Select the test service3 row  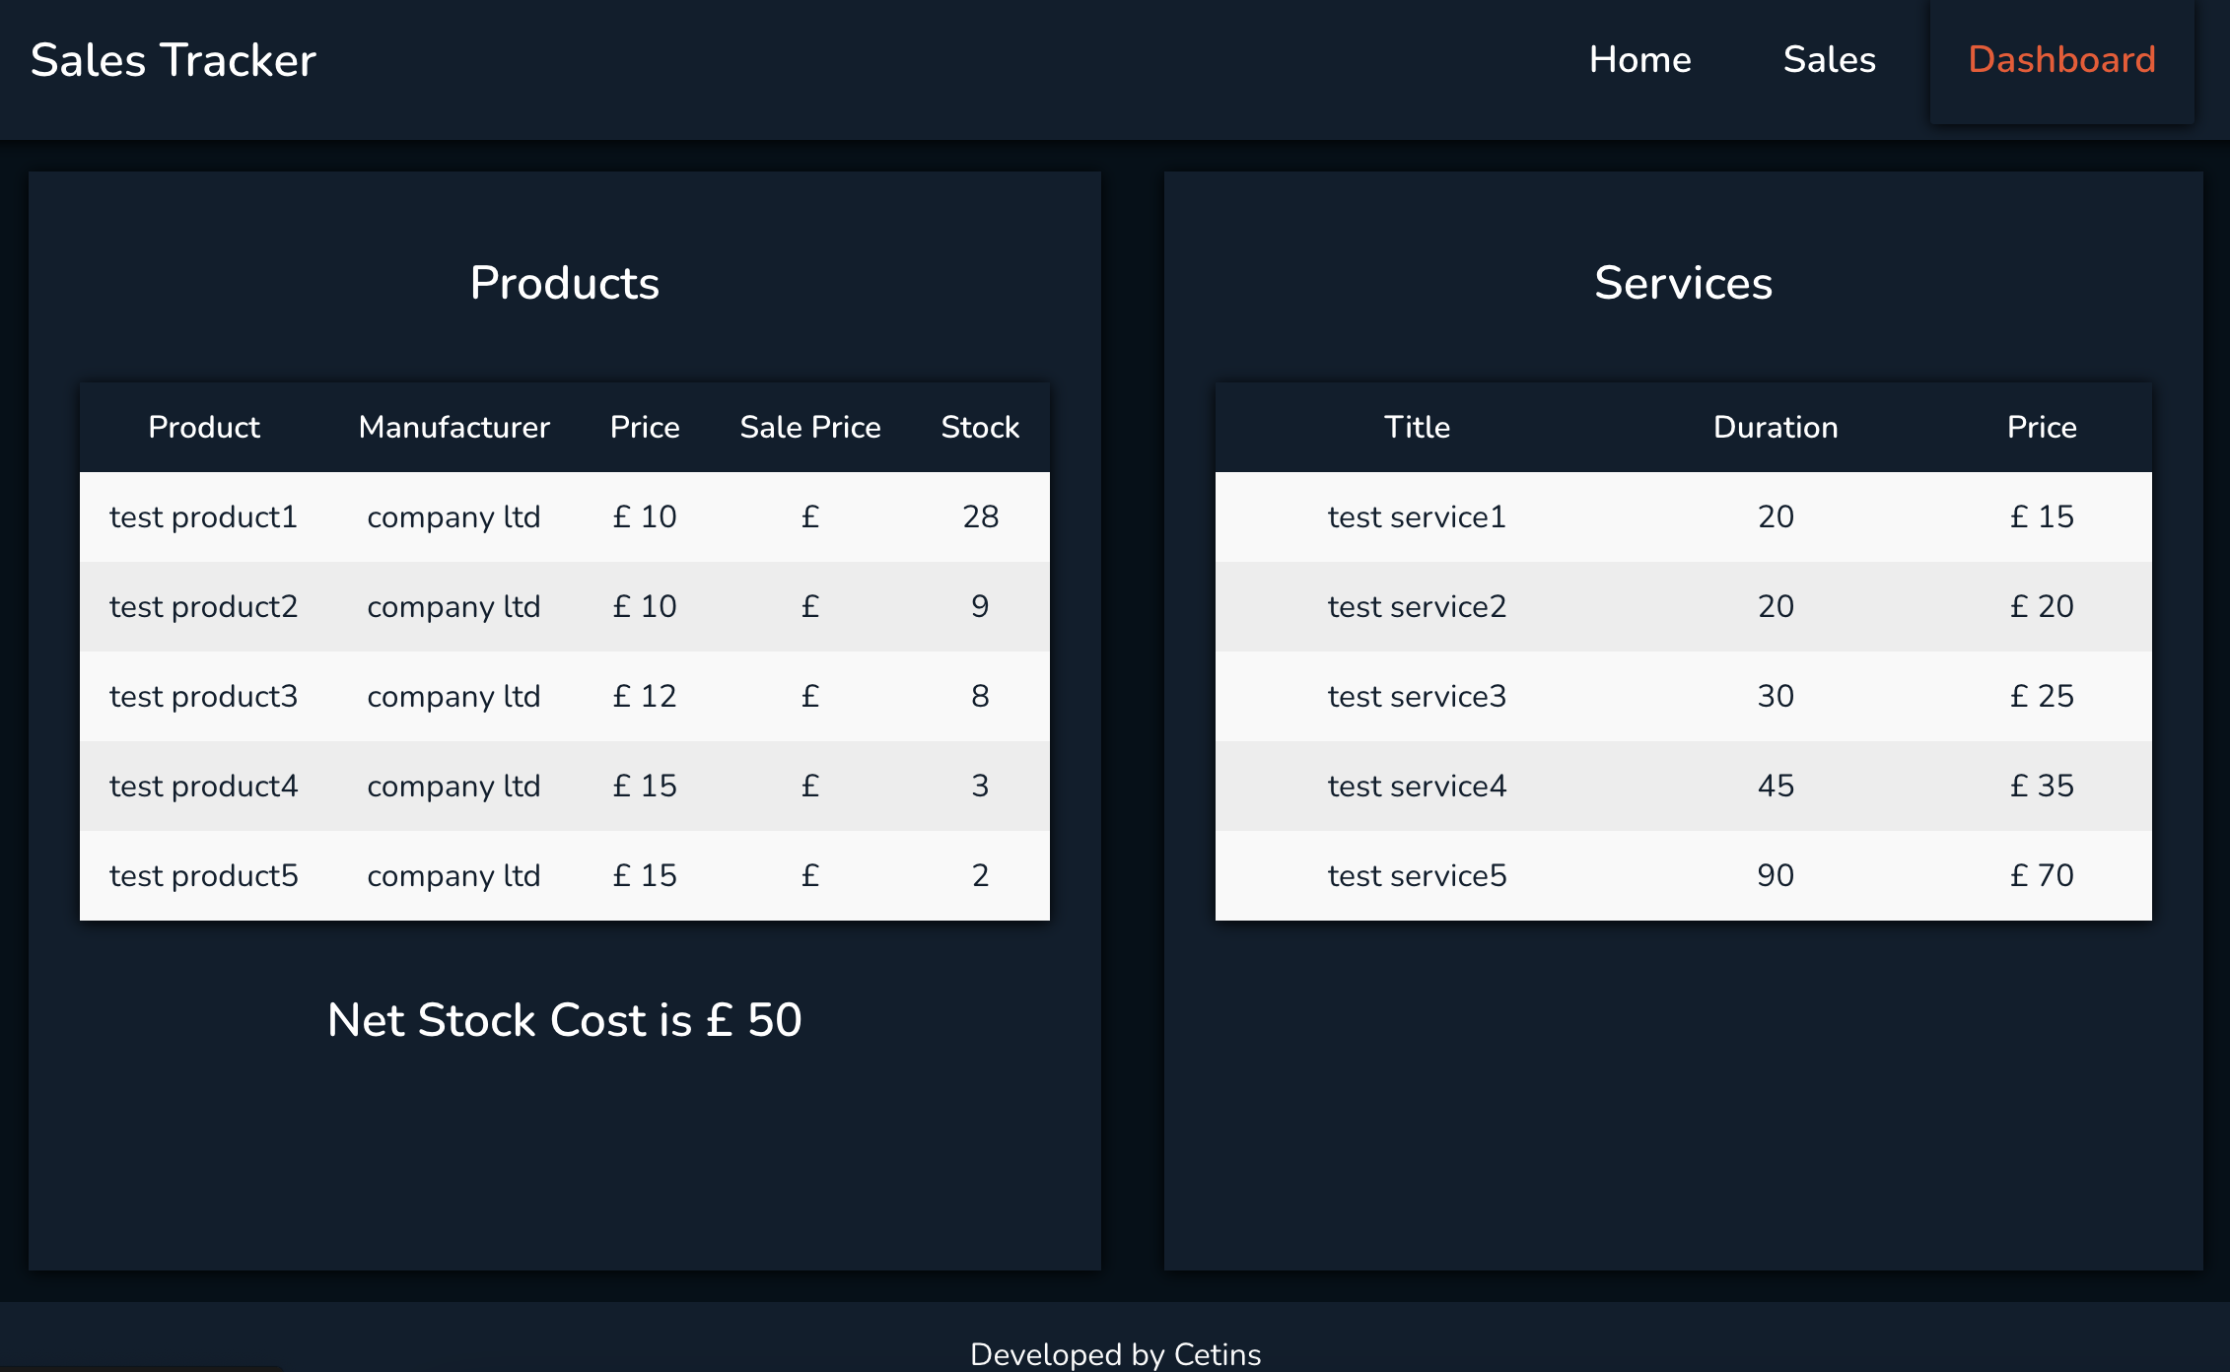pos(1681,696)
